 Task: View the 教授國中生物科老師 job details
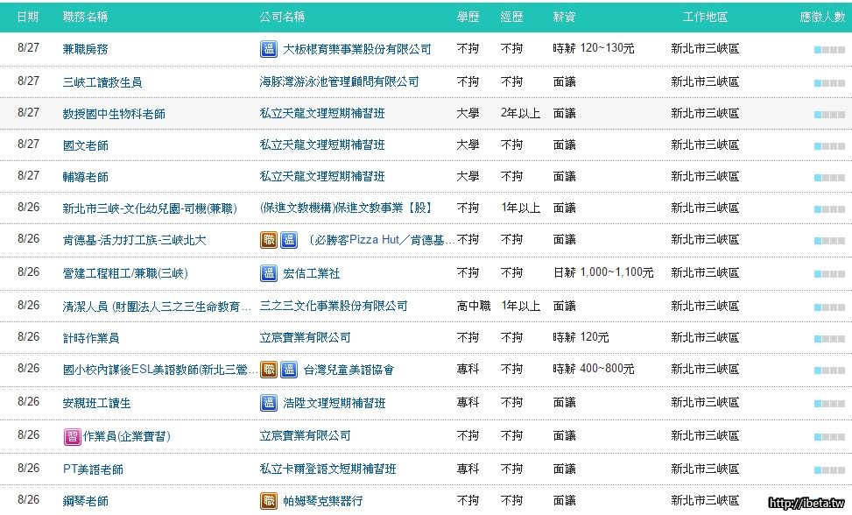click(x=114, y=114)
